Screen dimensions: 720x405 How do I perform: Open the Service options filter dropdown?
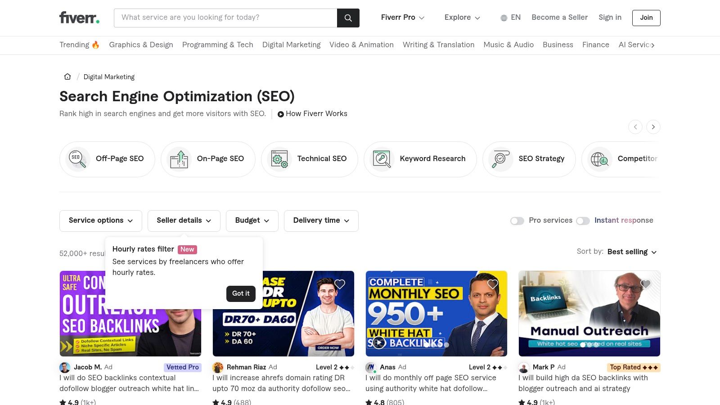[x=100, y=220]
